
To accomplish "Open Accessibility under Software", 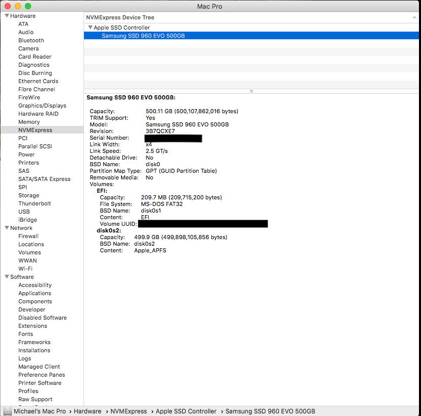I will click(x=35, y=285).
